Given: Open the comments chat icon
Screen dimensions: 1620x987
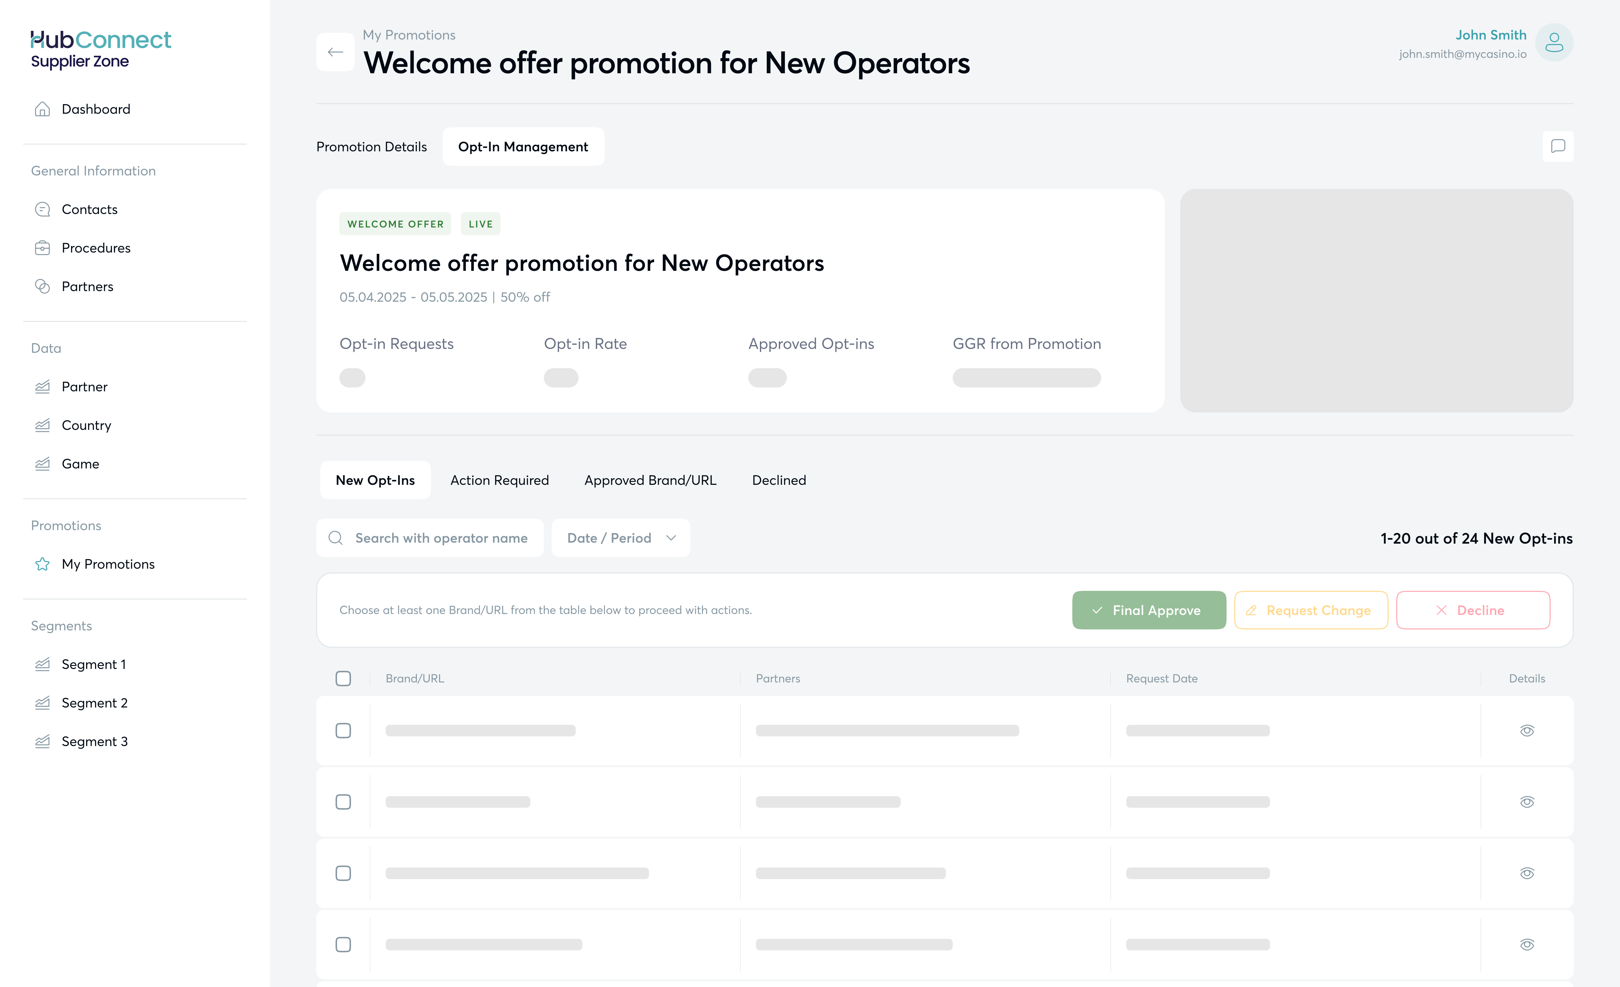Looking at the screenshot, I should [1558, 146].
